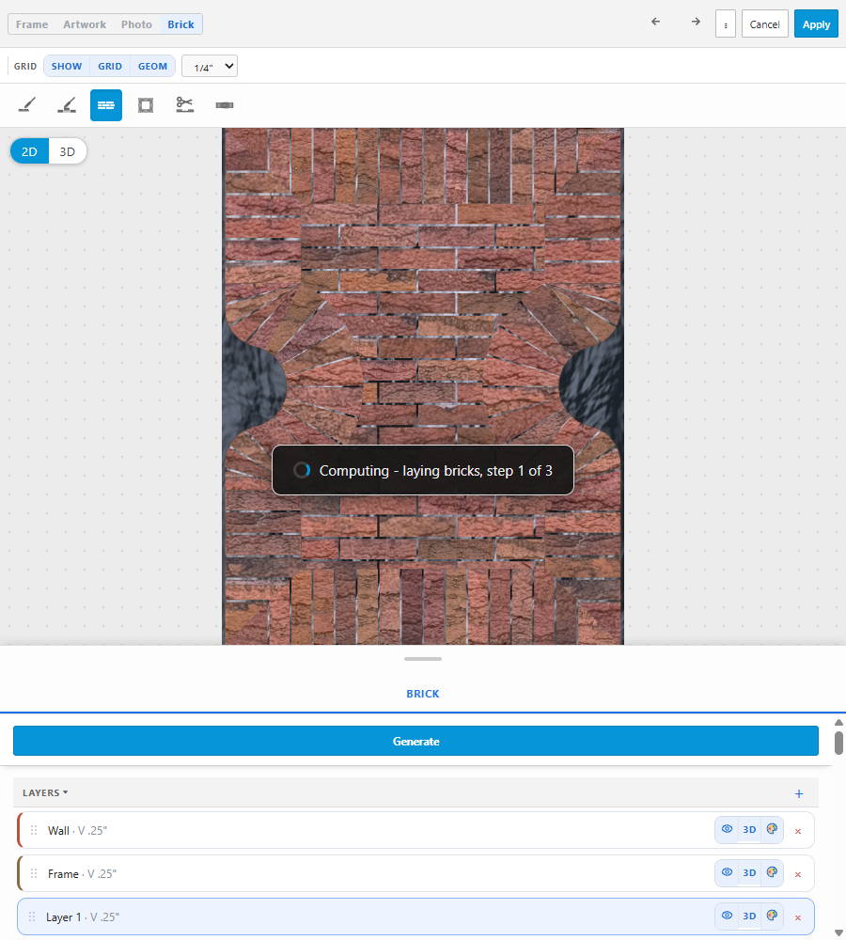Select the square frame border tool
Image resolution: width=846 pixels, height=940 pixels.
point(146,105)
